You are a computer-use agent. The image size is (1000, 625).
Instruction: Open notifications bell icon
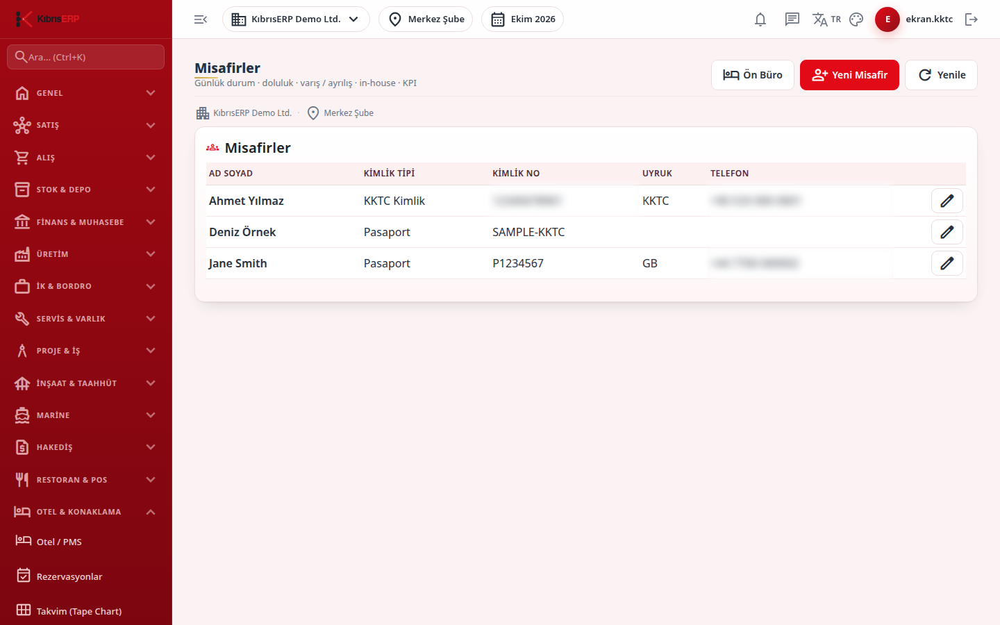point(760,19)
